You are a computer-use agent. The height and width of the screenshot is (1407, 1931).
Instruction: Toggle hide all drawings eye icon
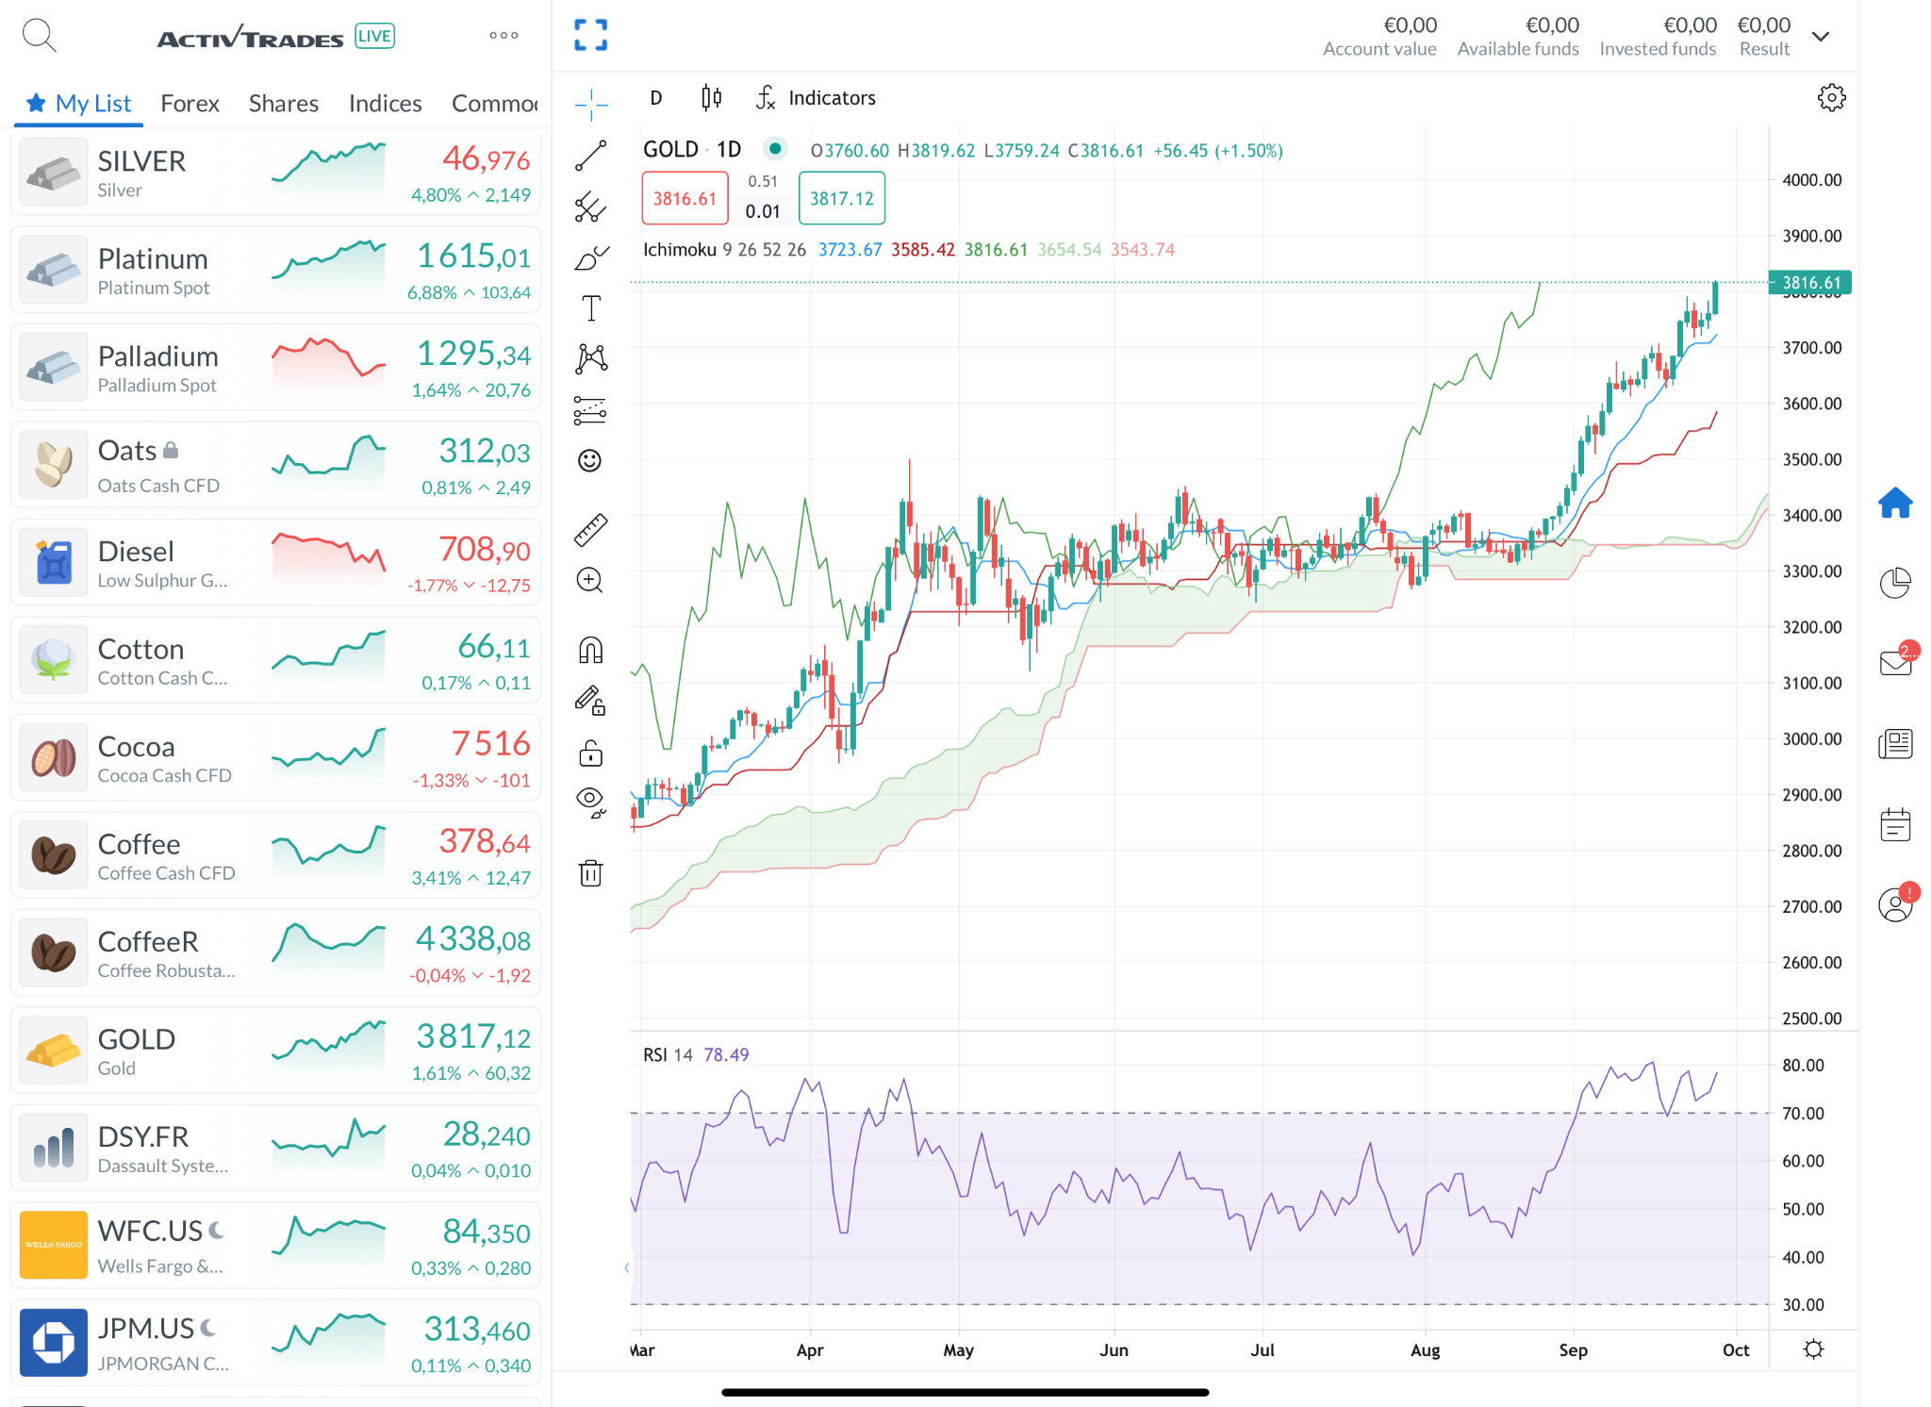point(590,802)
